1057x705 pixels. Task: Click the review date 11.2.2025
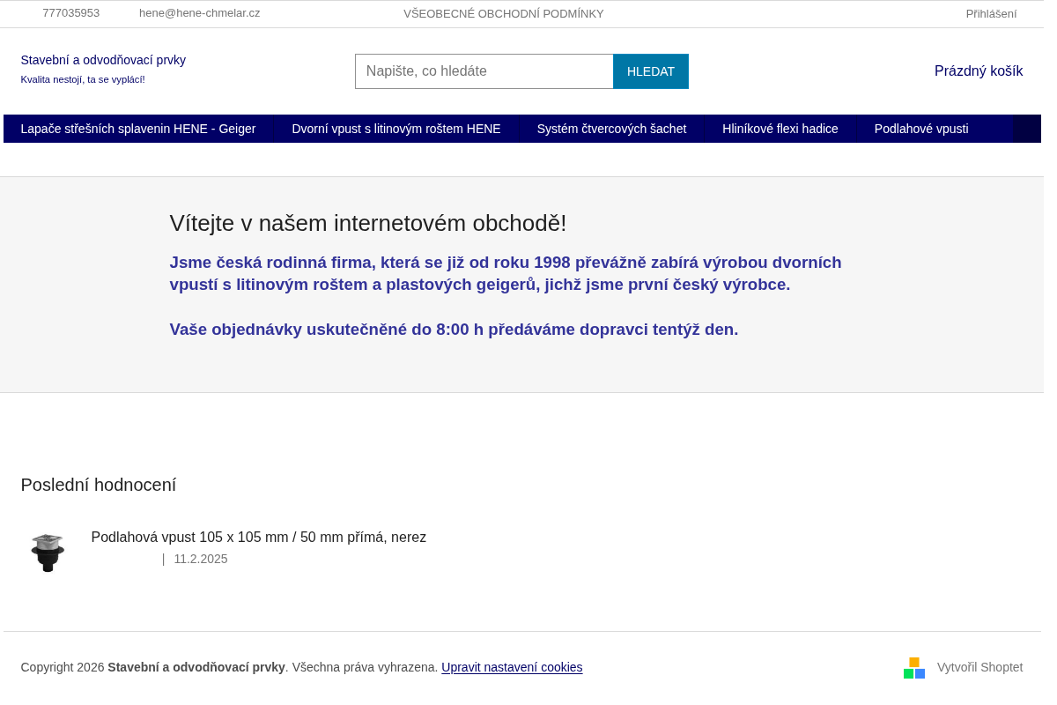click(201, 559)
